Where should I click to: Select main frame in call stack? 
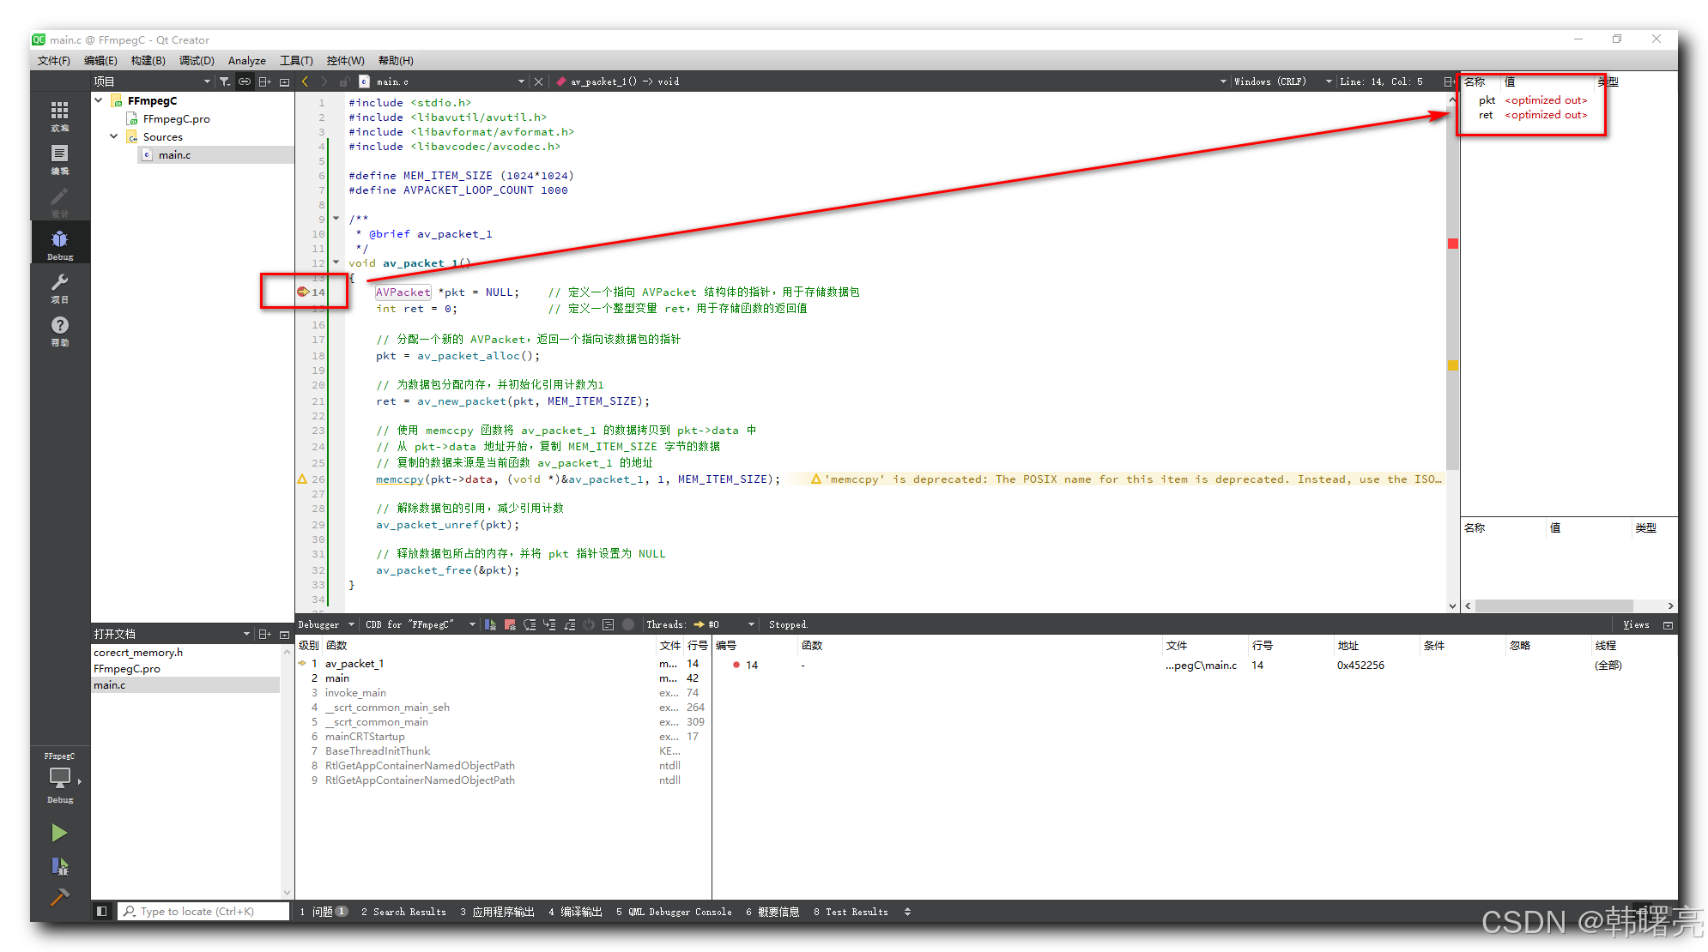(x=337, y=678)
